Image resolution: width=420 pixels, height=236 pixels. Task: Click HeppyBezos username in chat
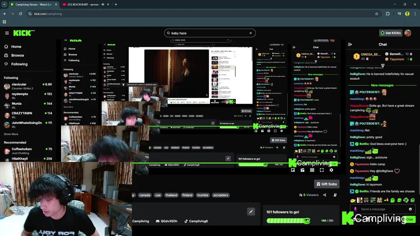pyautogui.click(x=359, y=106)
